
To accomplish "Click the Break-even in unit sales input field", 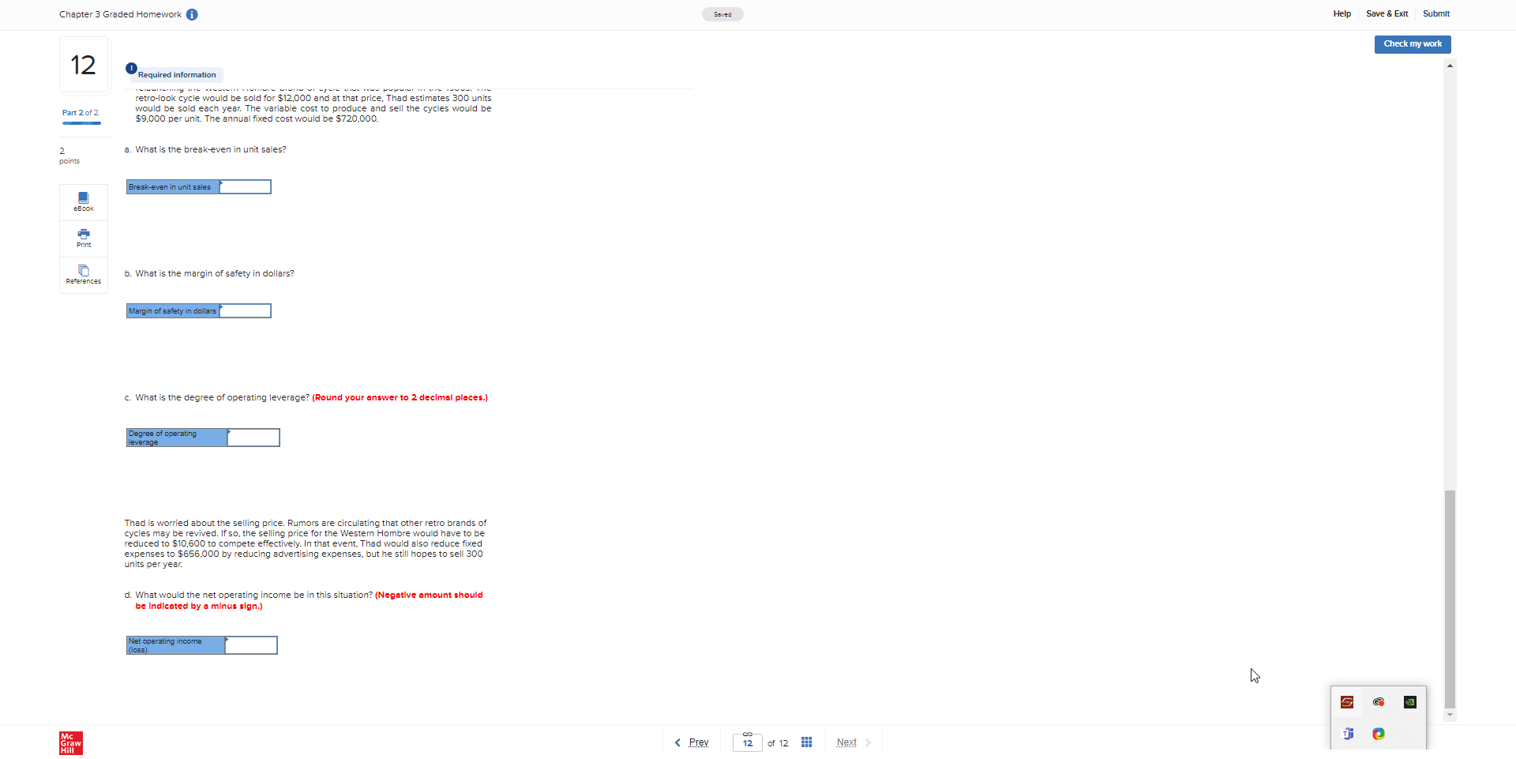I will (x=246, y=186).
